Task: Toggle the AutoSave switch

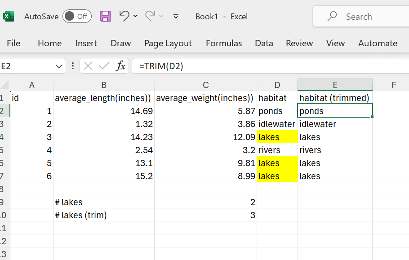Action: [x=77, y=17]
